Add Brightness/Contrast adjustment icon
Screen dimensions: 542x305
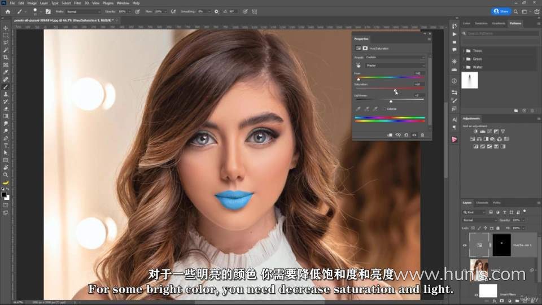(x=475, y=132)
